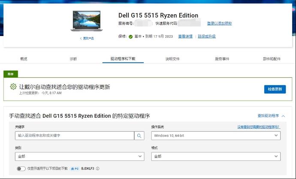The height and width of the screenshot is (179, 296).
Task: Click the BJDKLF3 service tag text
Action: [88, 168]
